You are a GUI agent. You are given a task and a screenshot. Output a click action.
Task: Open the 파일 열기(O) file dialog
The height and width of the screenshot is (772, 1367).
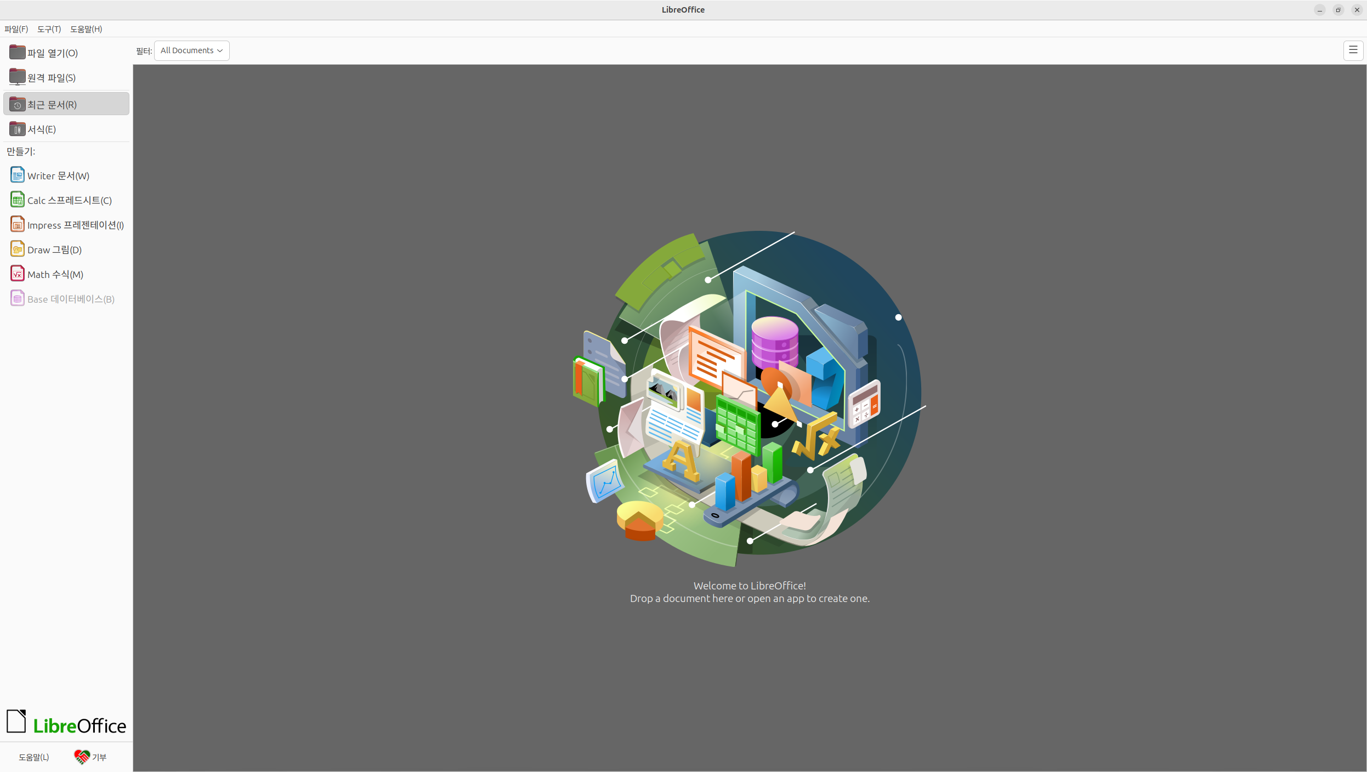pos(66,53)
